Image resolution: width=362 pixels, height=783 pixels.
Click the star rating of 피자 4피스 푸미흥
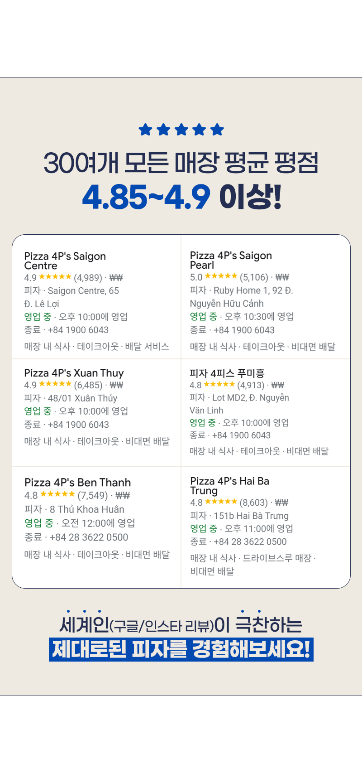click(219, 384)
